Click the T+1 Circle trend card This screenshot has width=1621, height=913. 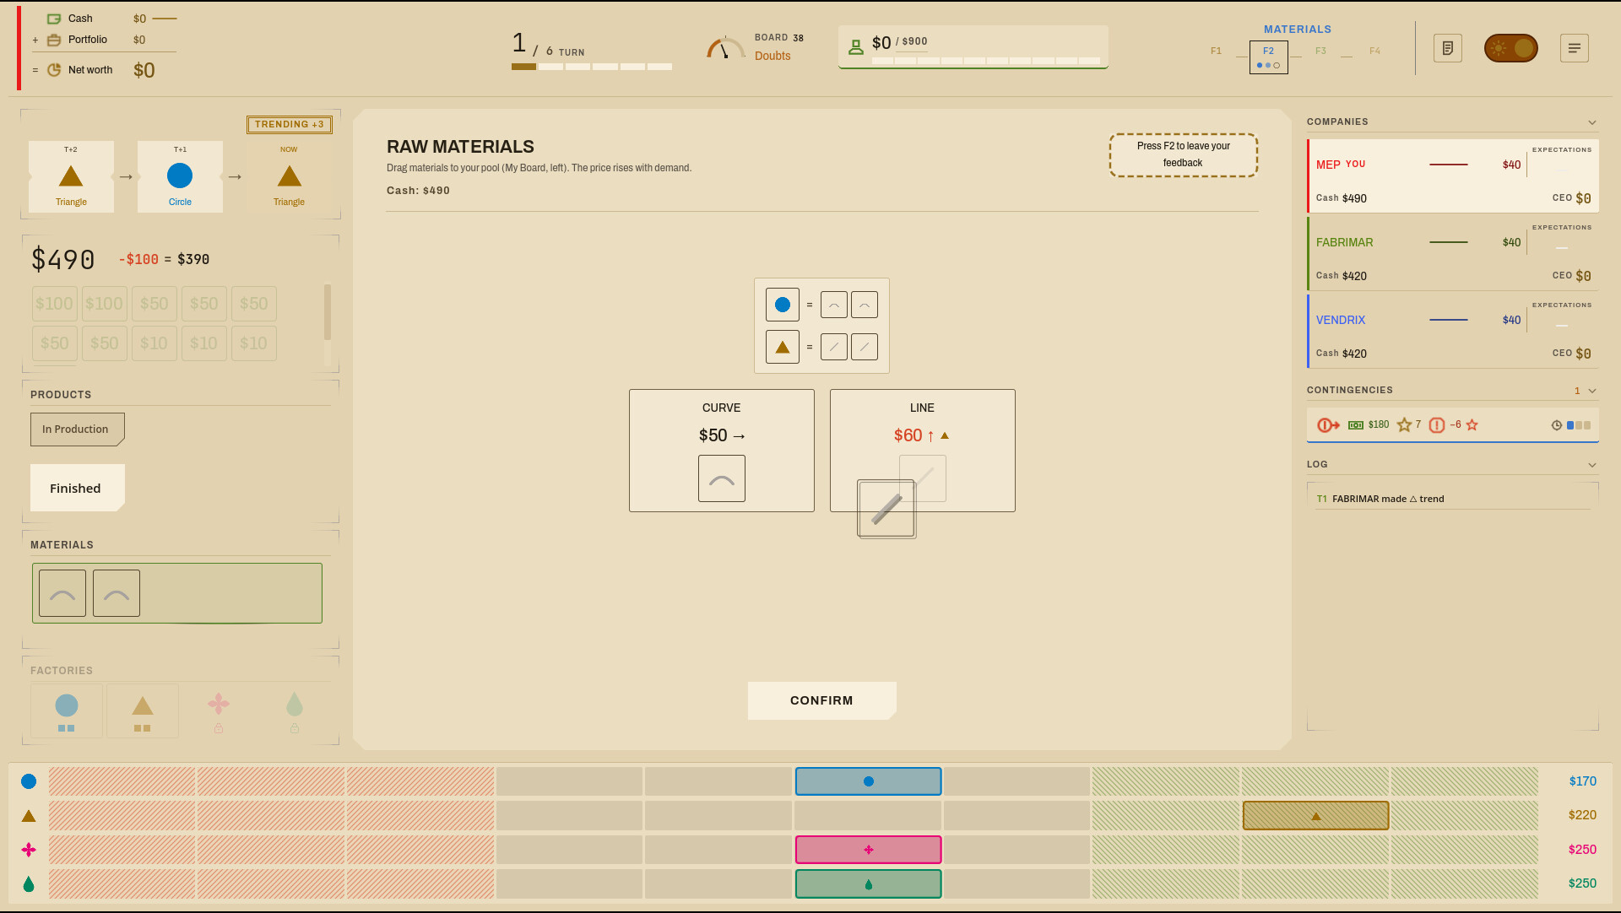click(180, 176)
